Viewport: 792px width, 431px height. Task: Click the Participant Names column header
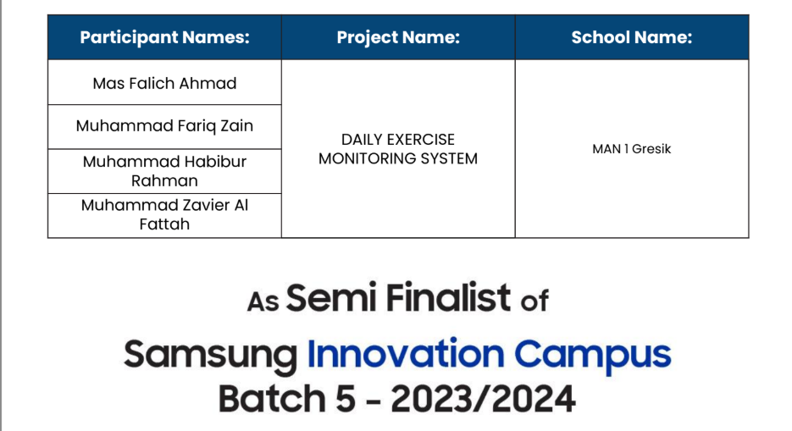[164, 37]
